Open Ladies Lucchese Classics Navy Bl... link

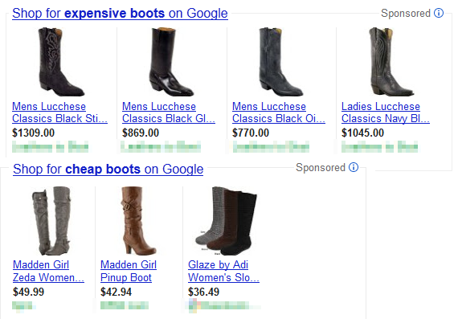386,112
